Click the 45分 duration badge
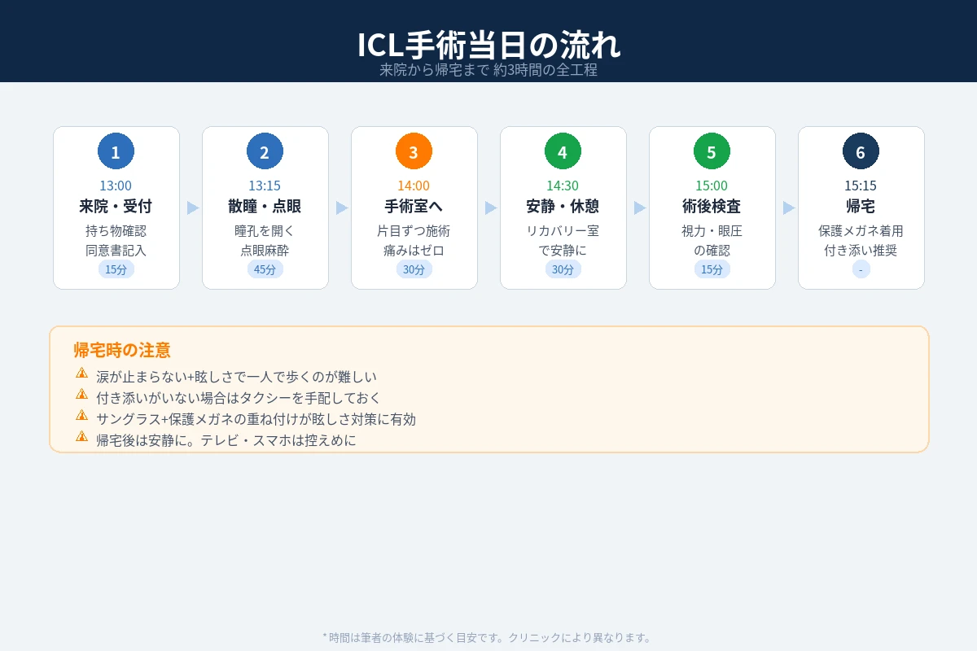Image resolution: width=977 pixels, height=651 pixels. 265,269
